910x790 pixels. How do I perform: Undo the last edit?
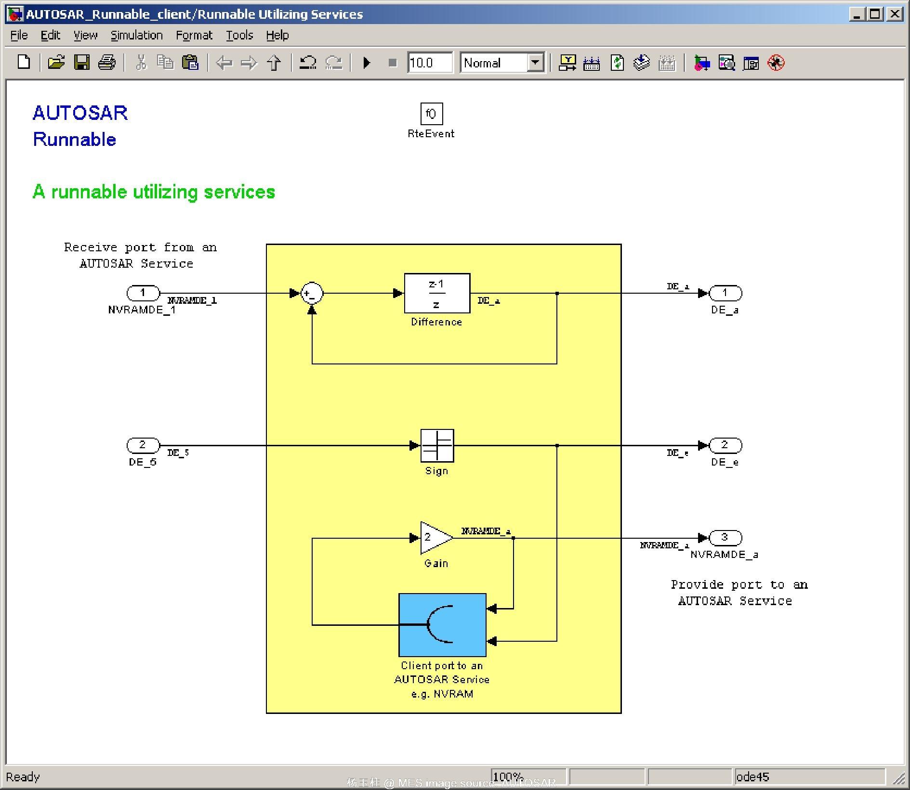pyautogui.click(x=308, y=63)
